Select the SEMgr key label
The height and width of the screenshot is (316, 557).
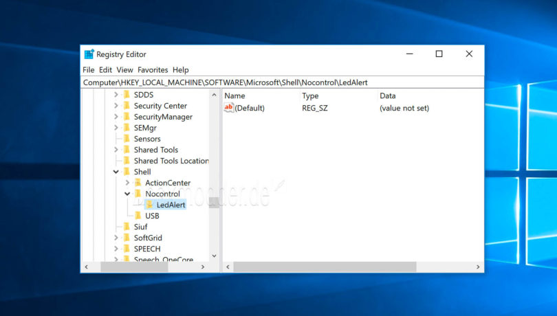click(x=145, y=128)
